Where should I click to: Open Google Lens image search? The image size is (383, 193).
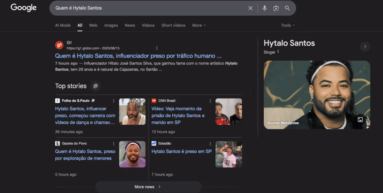(276, 8)
